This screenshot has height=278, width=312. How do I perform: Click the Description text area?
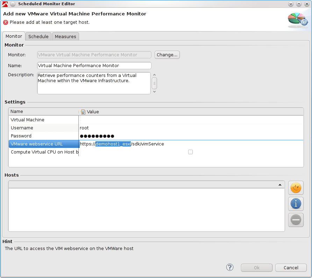click(x=94, y=83)
